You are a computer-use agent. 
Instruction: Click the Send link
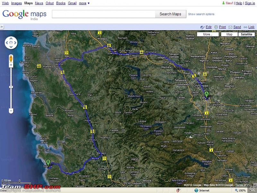[237, 27]
